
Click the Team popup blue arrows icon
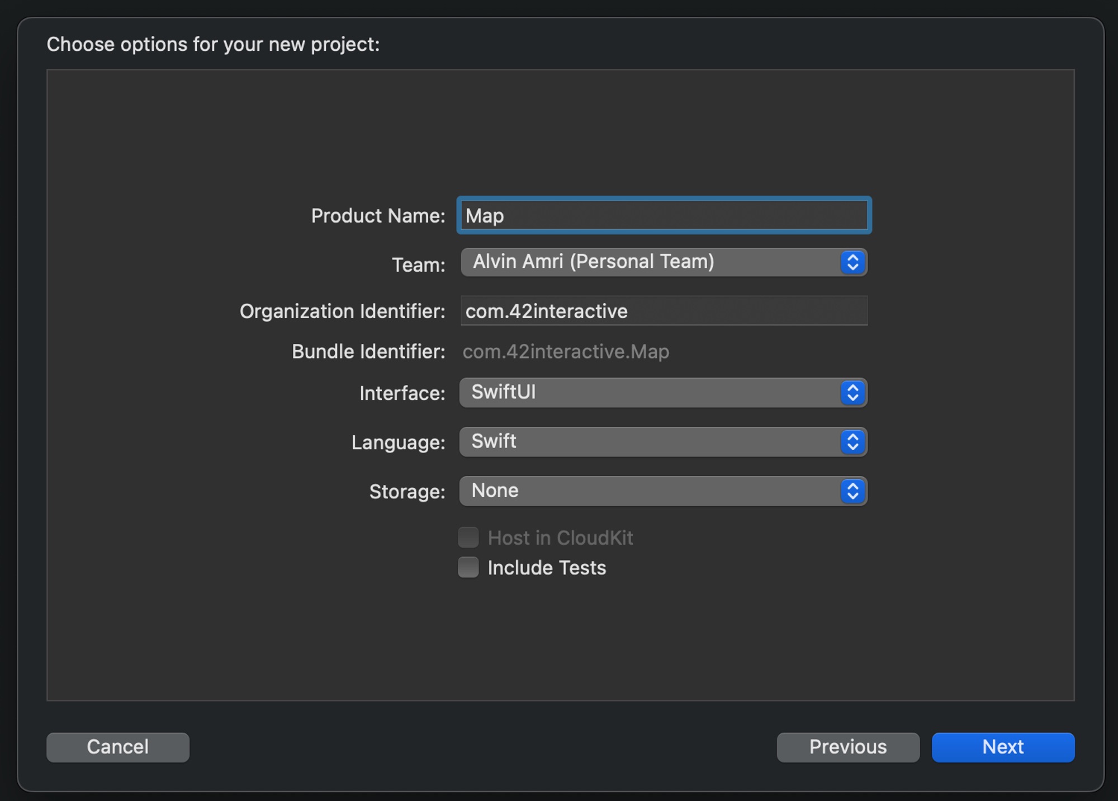(x=852, y=262)
